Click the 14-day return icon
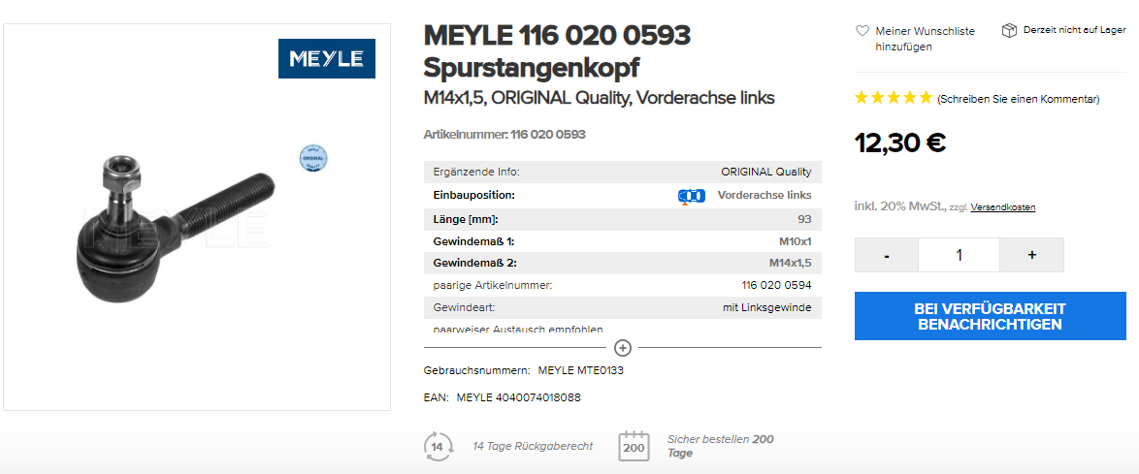The height and width of the screenshot is (474, 1139). (439, 446)
